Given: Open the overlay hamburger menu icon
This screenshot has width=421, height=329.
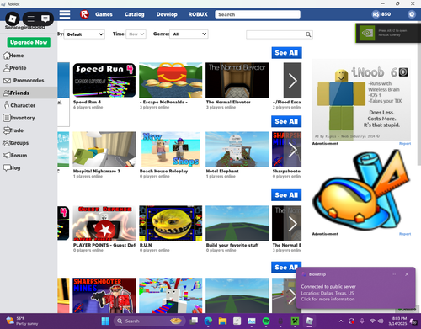Looking at the screenshot, I should 31,19.
